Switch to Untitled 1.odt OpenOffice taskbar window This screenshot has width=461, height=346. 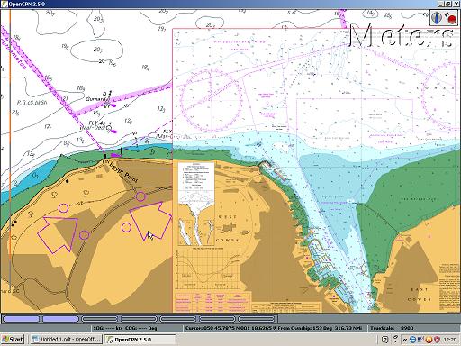[x=67, y=340]
